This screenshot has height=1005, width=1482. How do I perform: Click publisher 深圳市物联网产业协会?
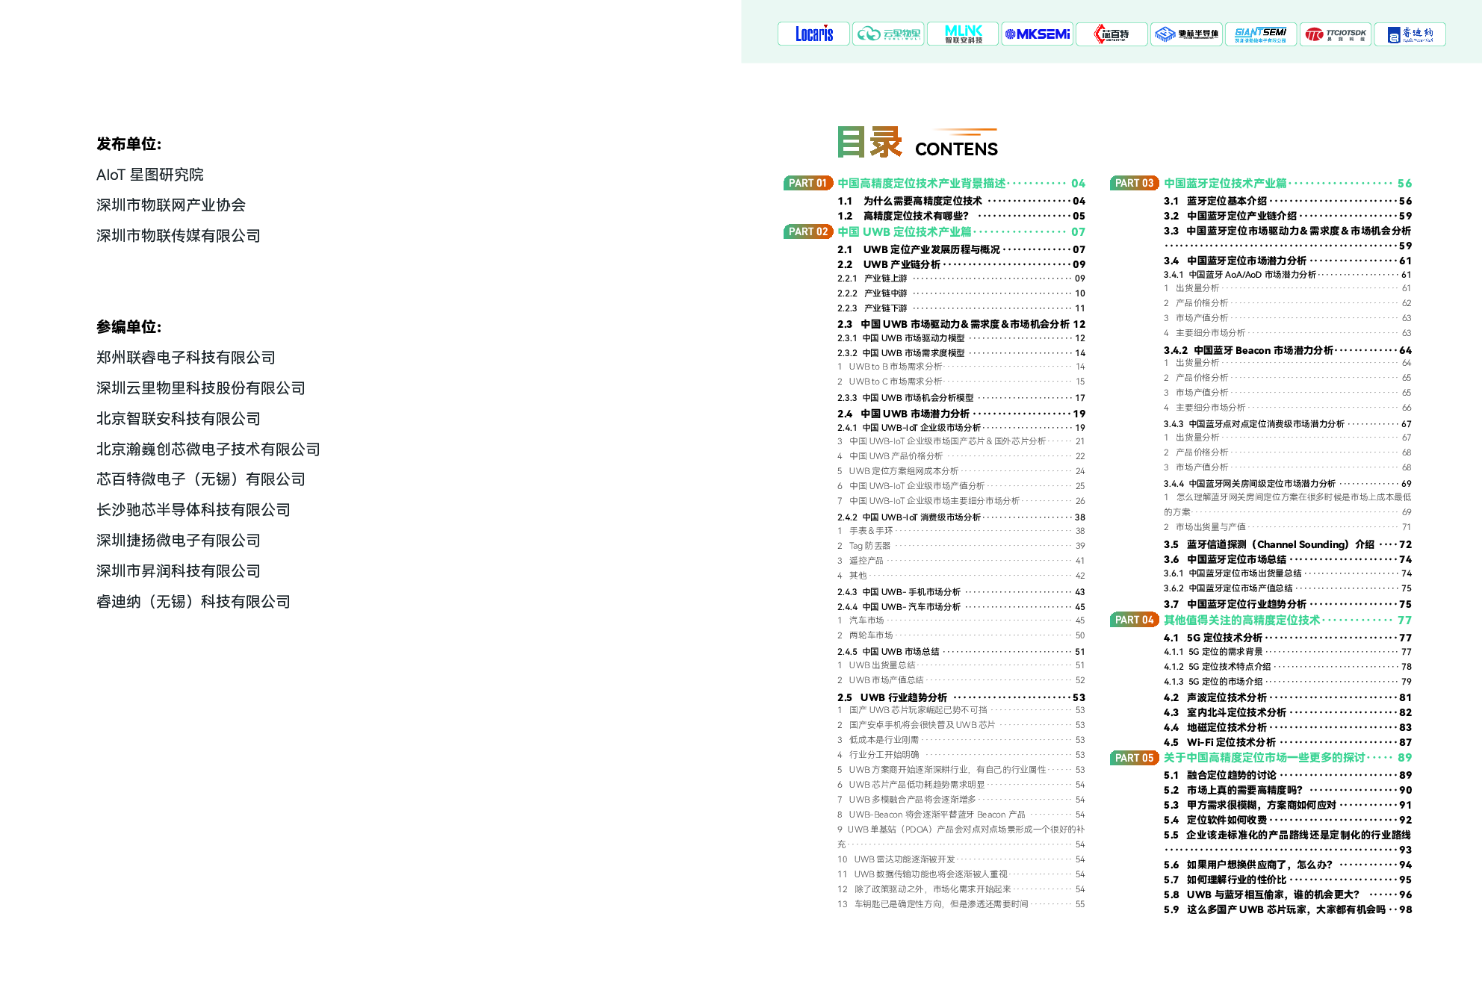[171, 205]
